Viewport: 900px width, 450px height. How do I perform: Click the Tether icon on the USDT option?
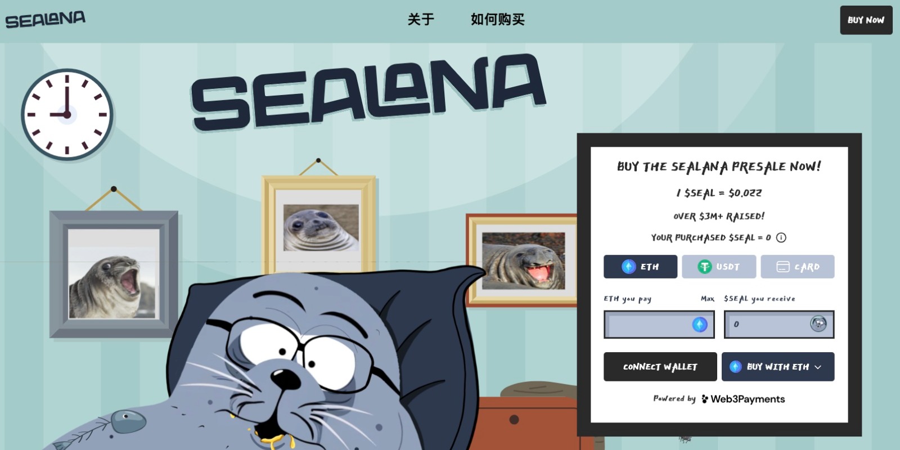tap(705, 267)
